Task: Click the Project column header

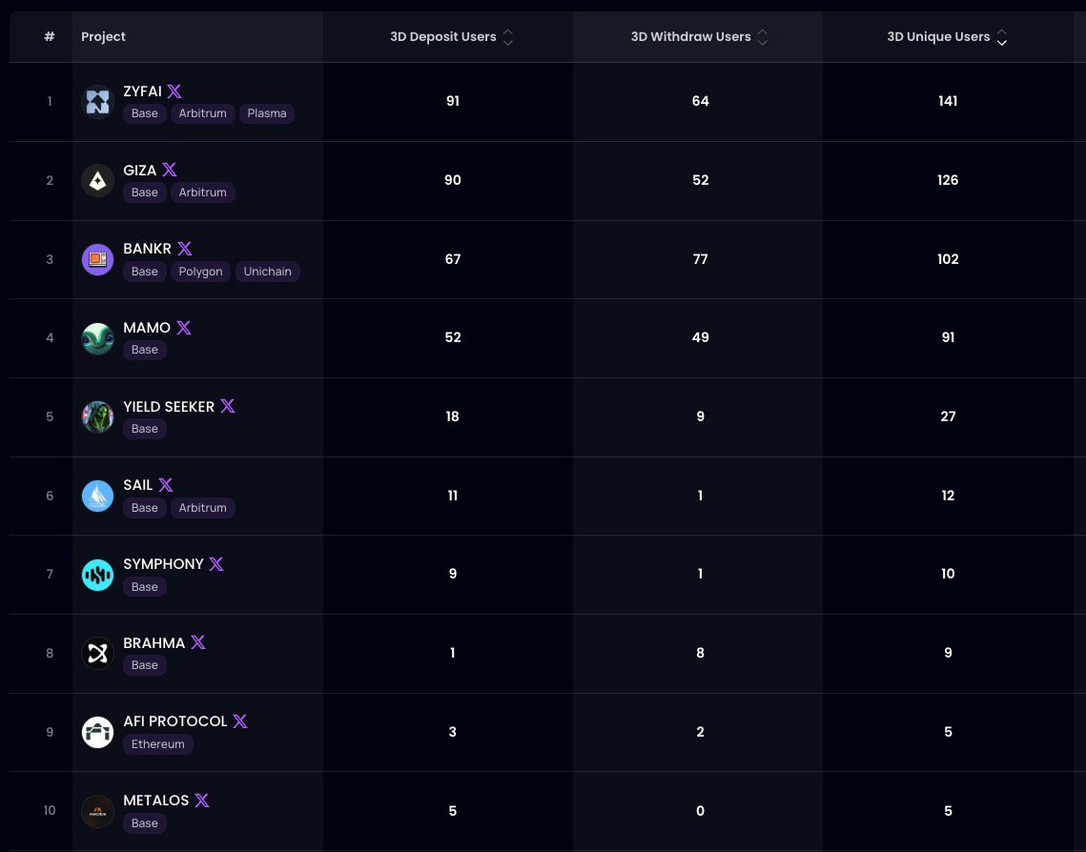Action: [103, 36]
